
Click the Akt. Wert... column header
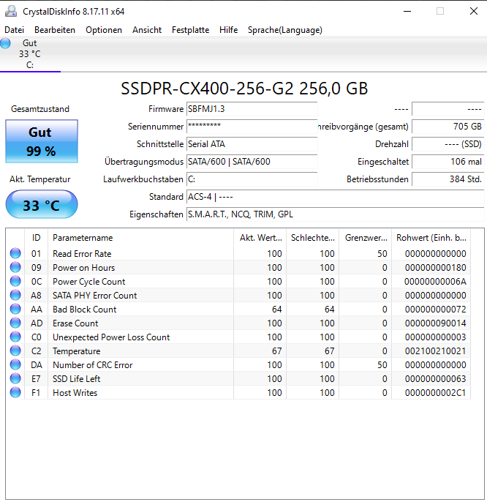[260, 238]
